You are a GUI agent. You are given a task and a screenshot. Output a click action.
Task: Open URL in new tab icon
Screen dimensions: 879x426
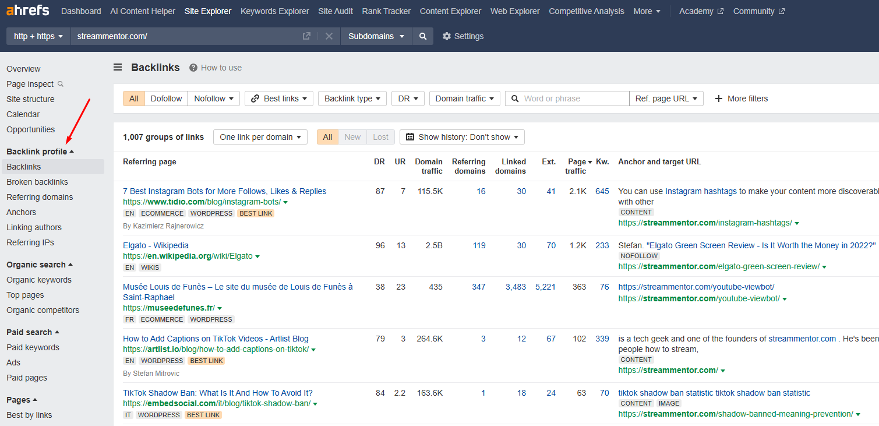[306, 36]
